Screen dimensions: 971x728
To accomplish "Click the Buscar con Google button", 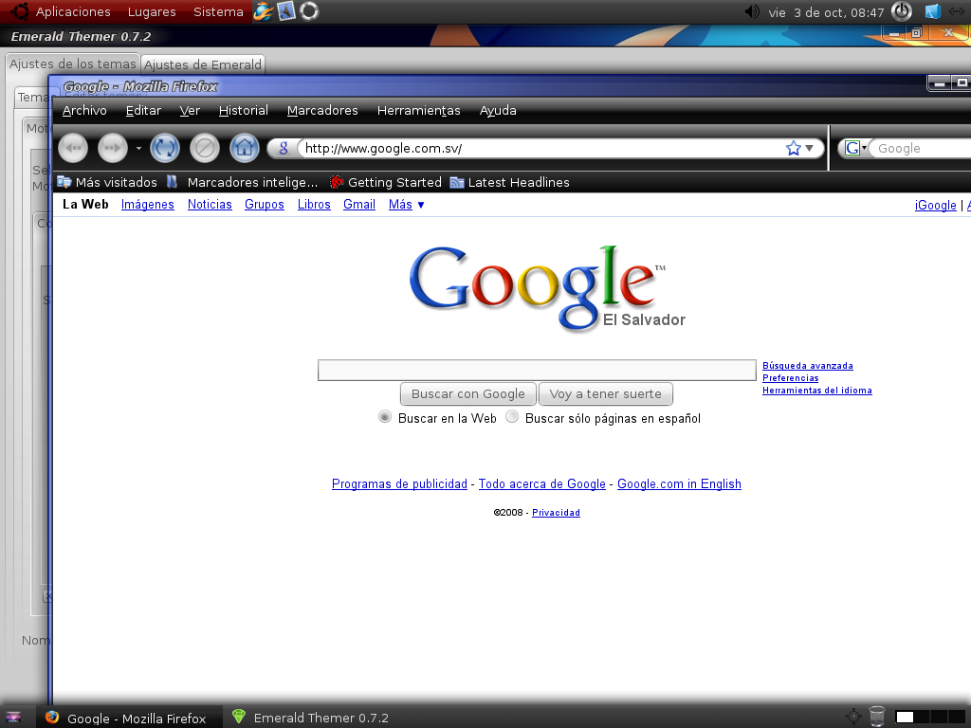I will pos(468,393).
